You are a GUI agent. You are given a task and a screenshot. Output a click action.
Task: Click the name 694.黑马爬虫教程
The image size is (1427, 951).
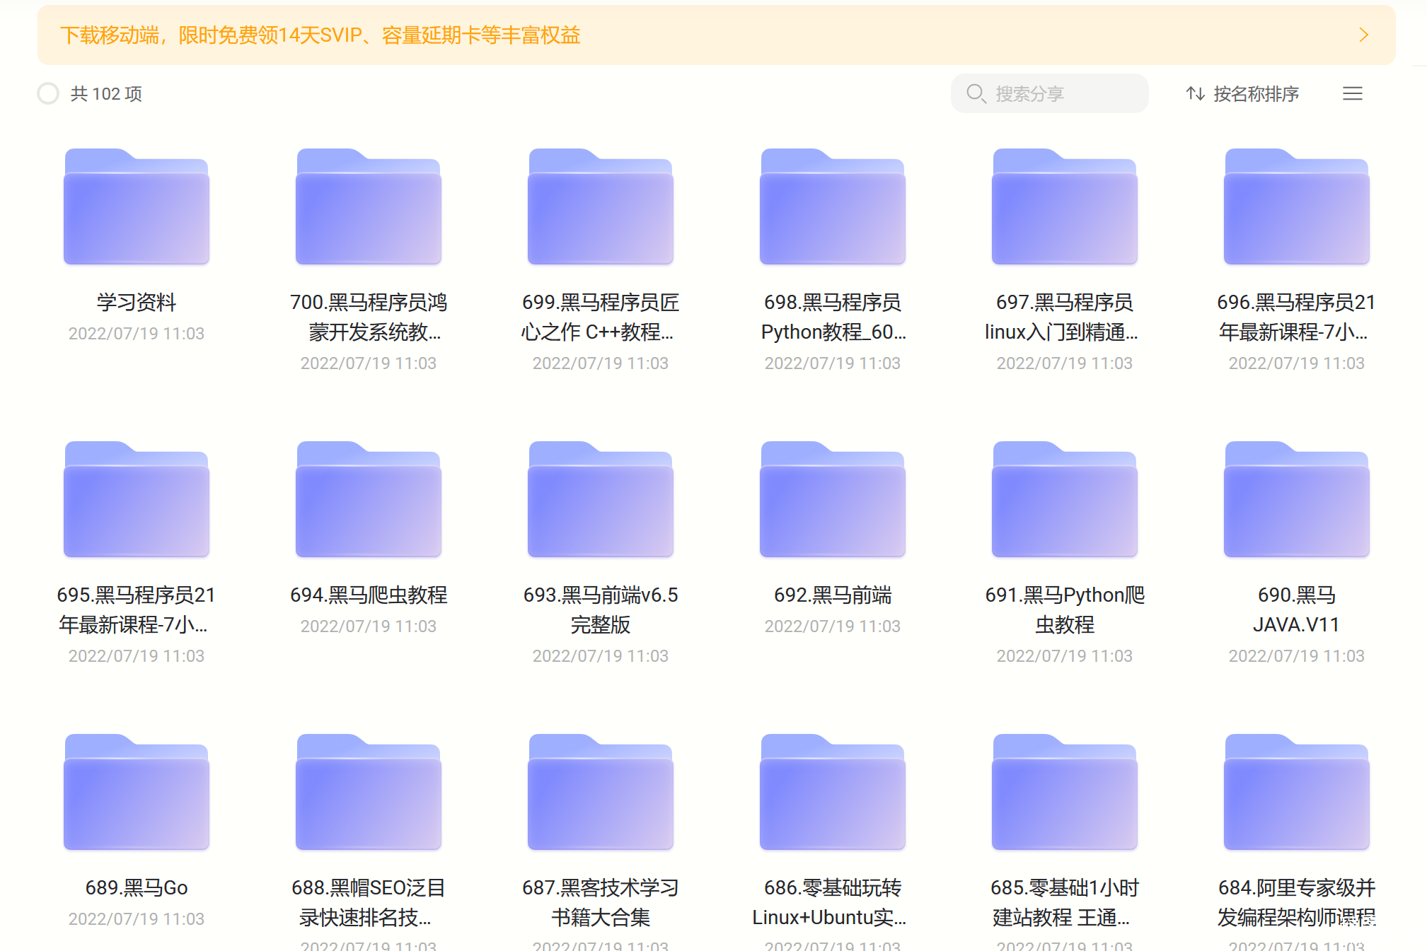click(369, 595)
